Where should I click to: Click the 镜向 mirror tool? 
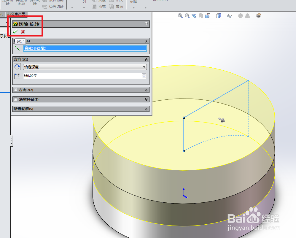pyautogui.click(x=116, y=7)
